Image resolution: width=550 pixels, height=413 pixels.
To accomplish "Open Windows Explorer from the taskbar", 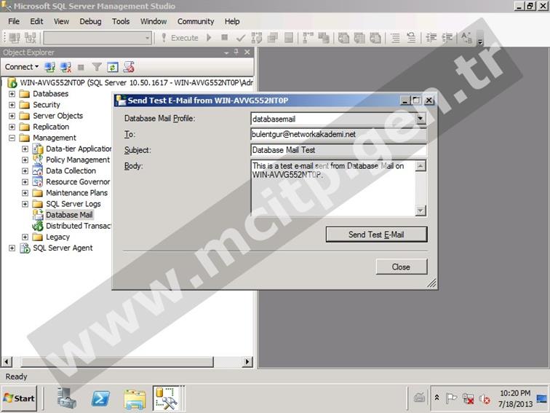I will (x=135, y=399).
